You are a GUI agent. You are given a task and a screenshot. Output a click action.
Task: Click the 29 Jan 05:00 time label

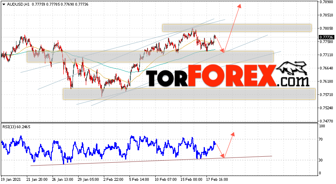pyautogui.click(x=88, y=180)
